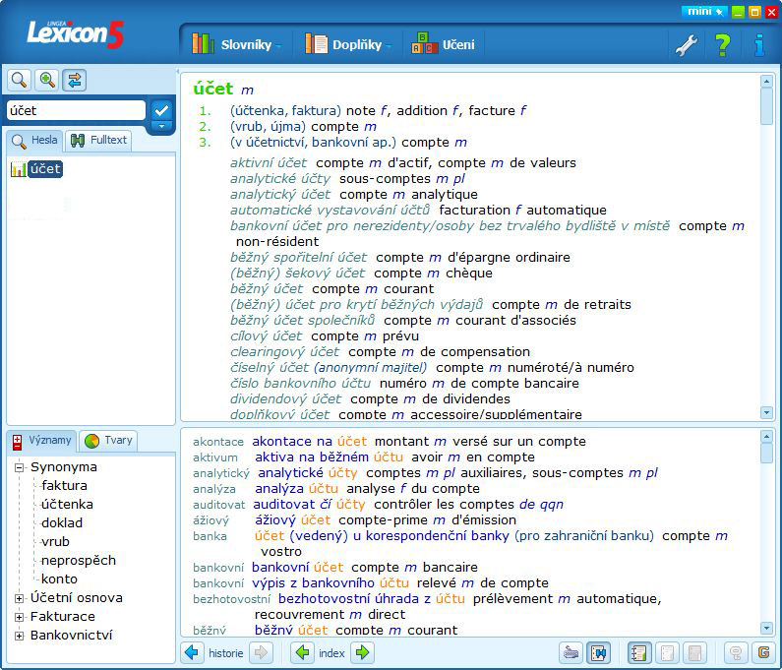Jump to next index entry with green right arrow
782x670 pixels.
tap(363, 652)
